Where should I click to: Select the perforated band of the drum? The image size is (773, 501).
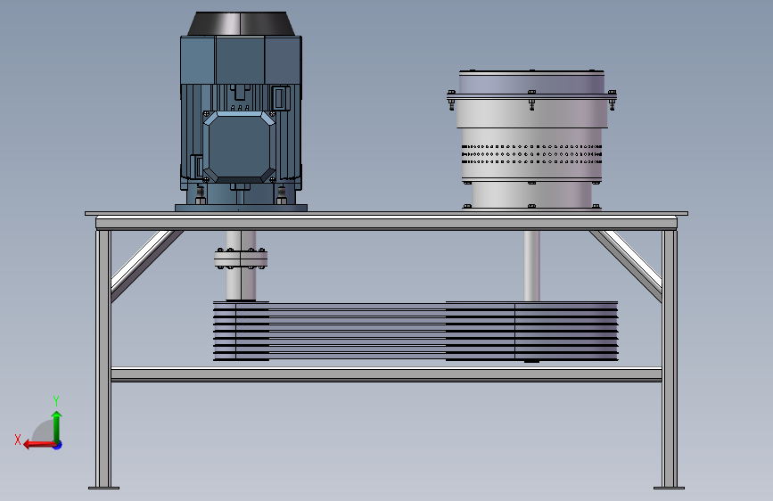click(531, 154)
